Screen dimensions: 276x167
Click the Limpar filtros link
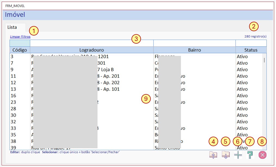(x=20, y=37)
